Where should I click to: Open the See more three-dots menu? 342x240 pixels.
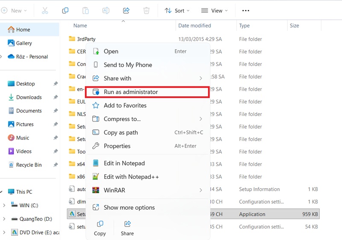click(245, 10)
